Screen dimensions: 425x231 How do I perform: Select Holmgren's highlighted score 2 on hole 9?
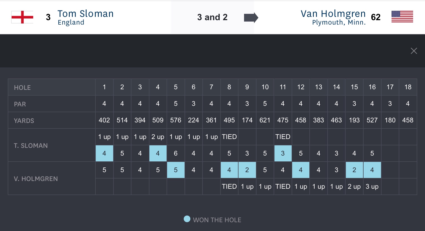pos(247,170)
